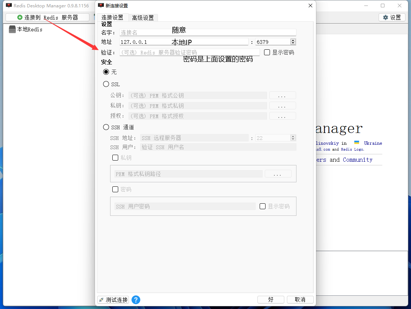Click the gear icon on the 设置 button
Screen dimensions: 411x309
point(385,17)
